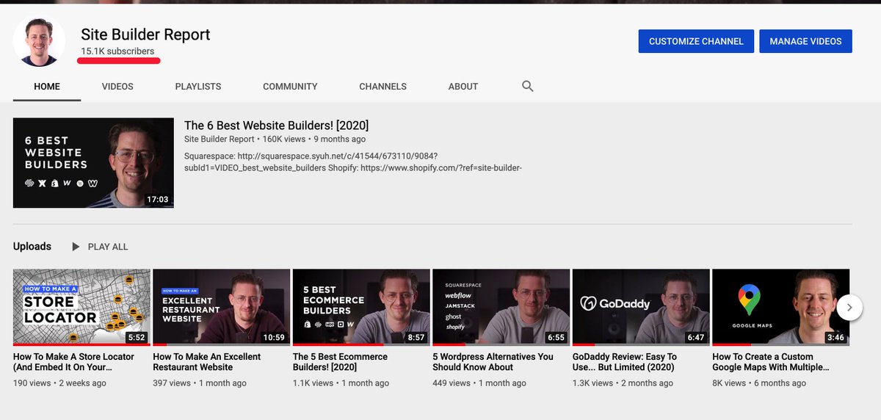Open the 5 Best Ecommerce Builders thumbnail
Screen dimensions: 881x420
[361, 307]
